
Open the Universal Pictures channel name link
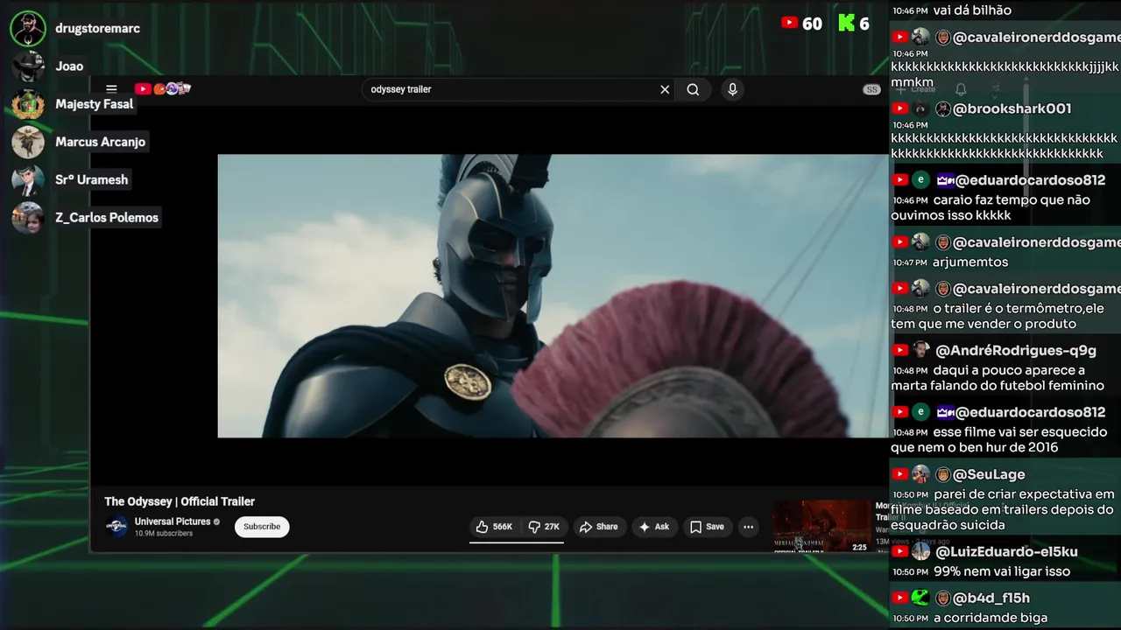[173, 521]
